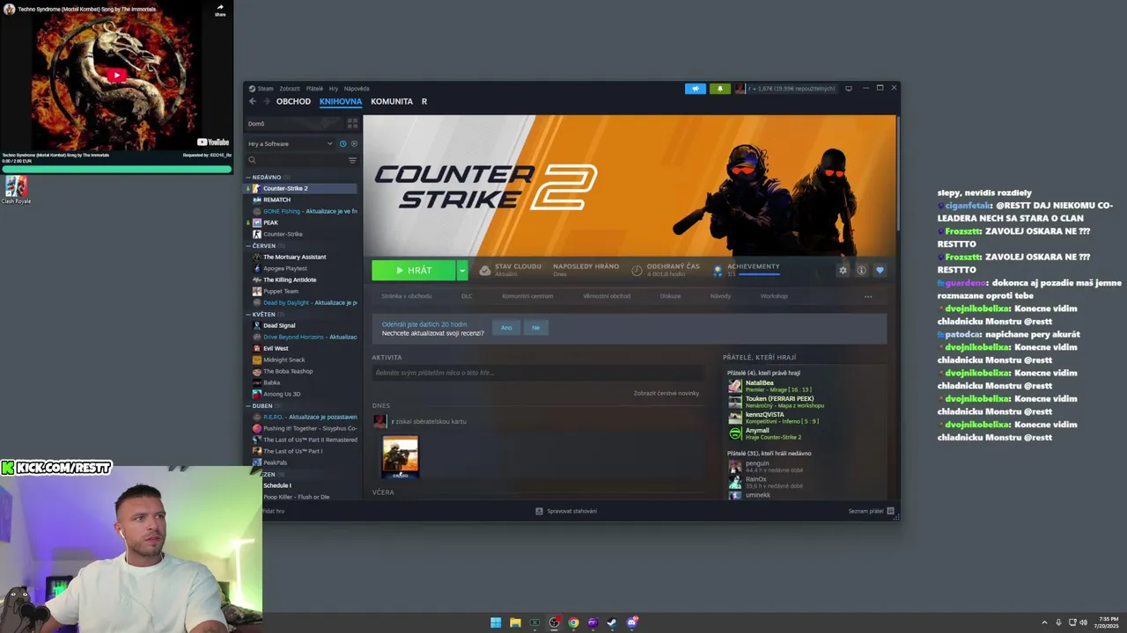Click the Share arrow on YouTube video

tap(220, 10)
